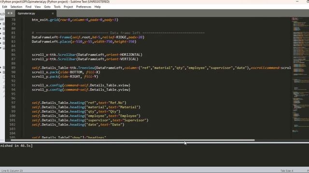The width and height of the screenshot is (309, 173).
Task: Click the heading "Qty" line 99
Action: pos(76,111)
